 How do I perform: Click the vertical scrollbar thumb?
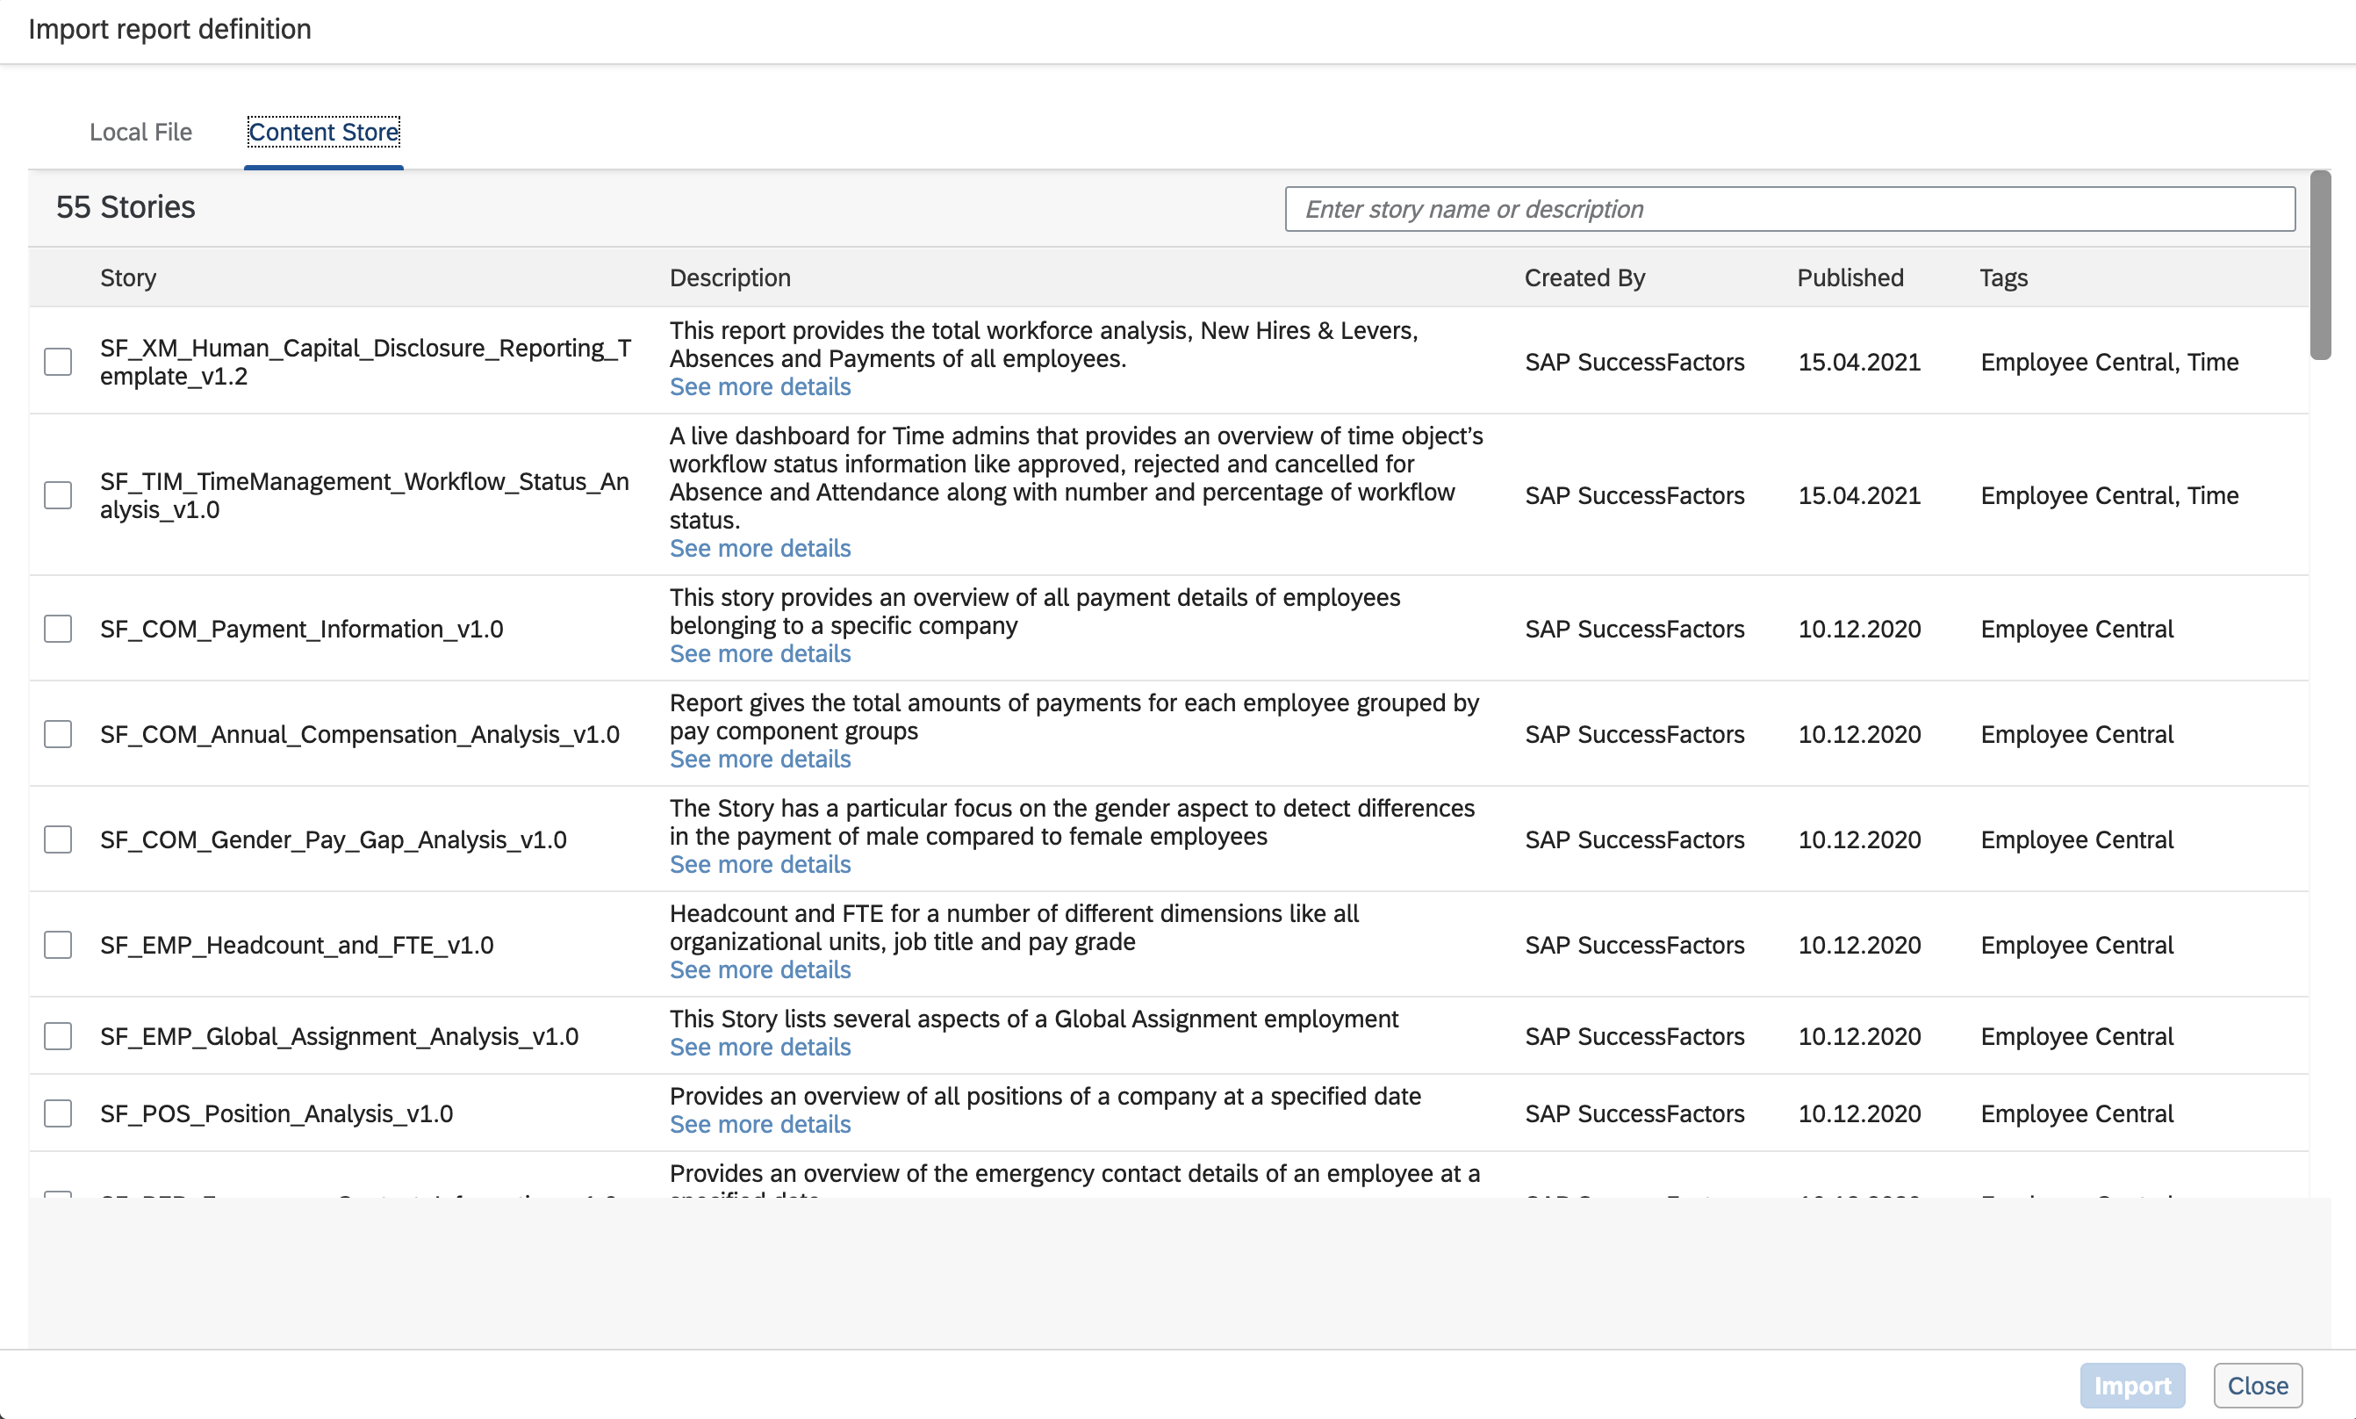pyautogui.click(x=2320, y=266)
